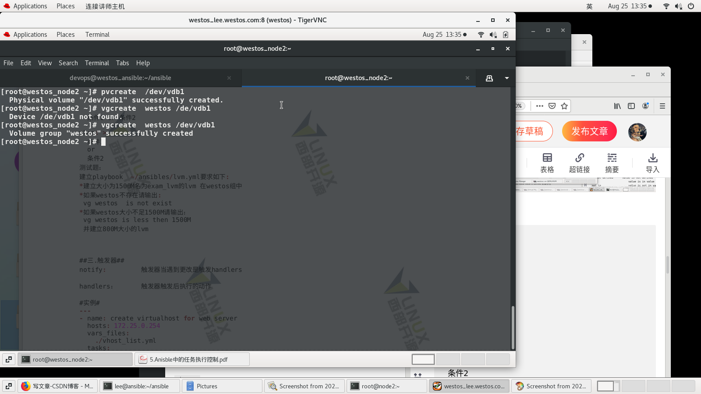Click Firefox page actions three-dots icon
The image size is (701, 394).
click(x=540, y=106)
